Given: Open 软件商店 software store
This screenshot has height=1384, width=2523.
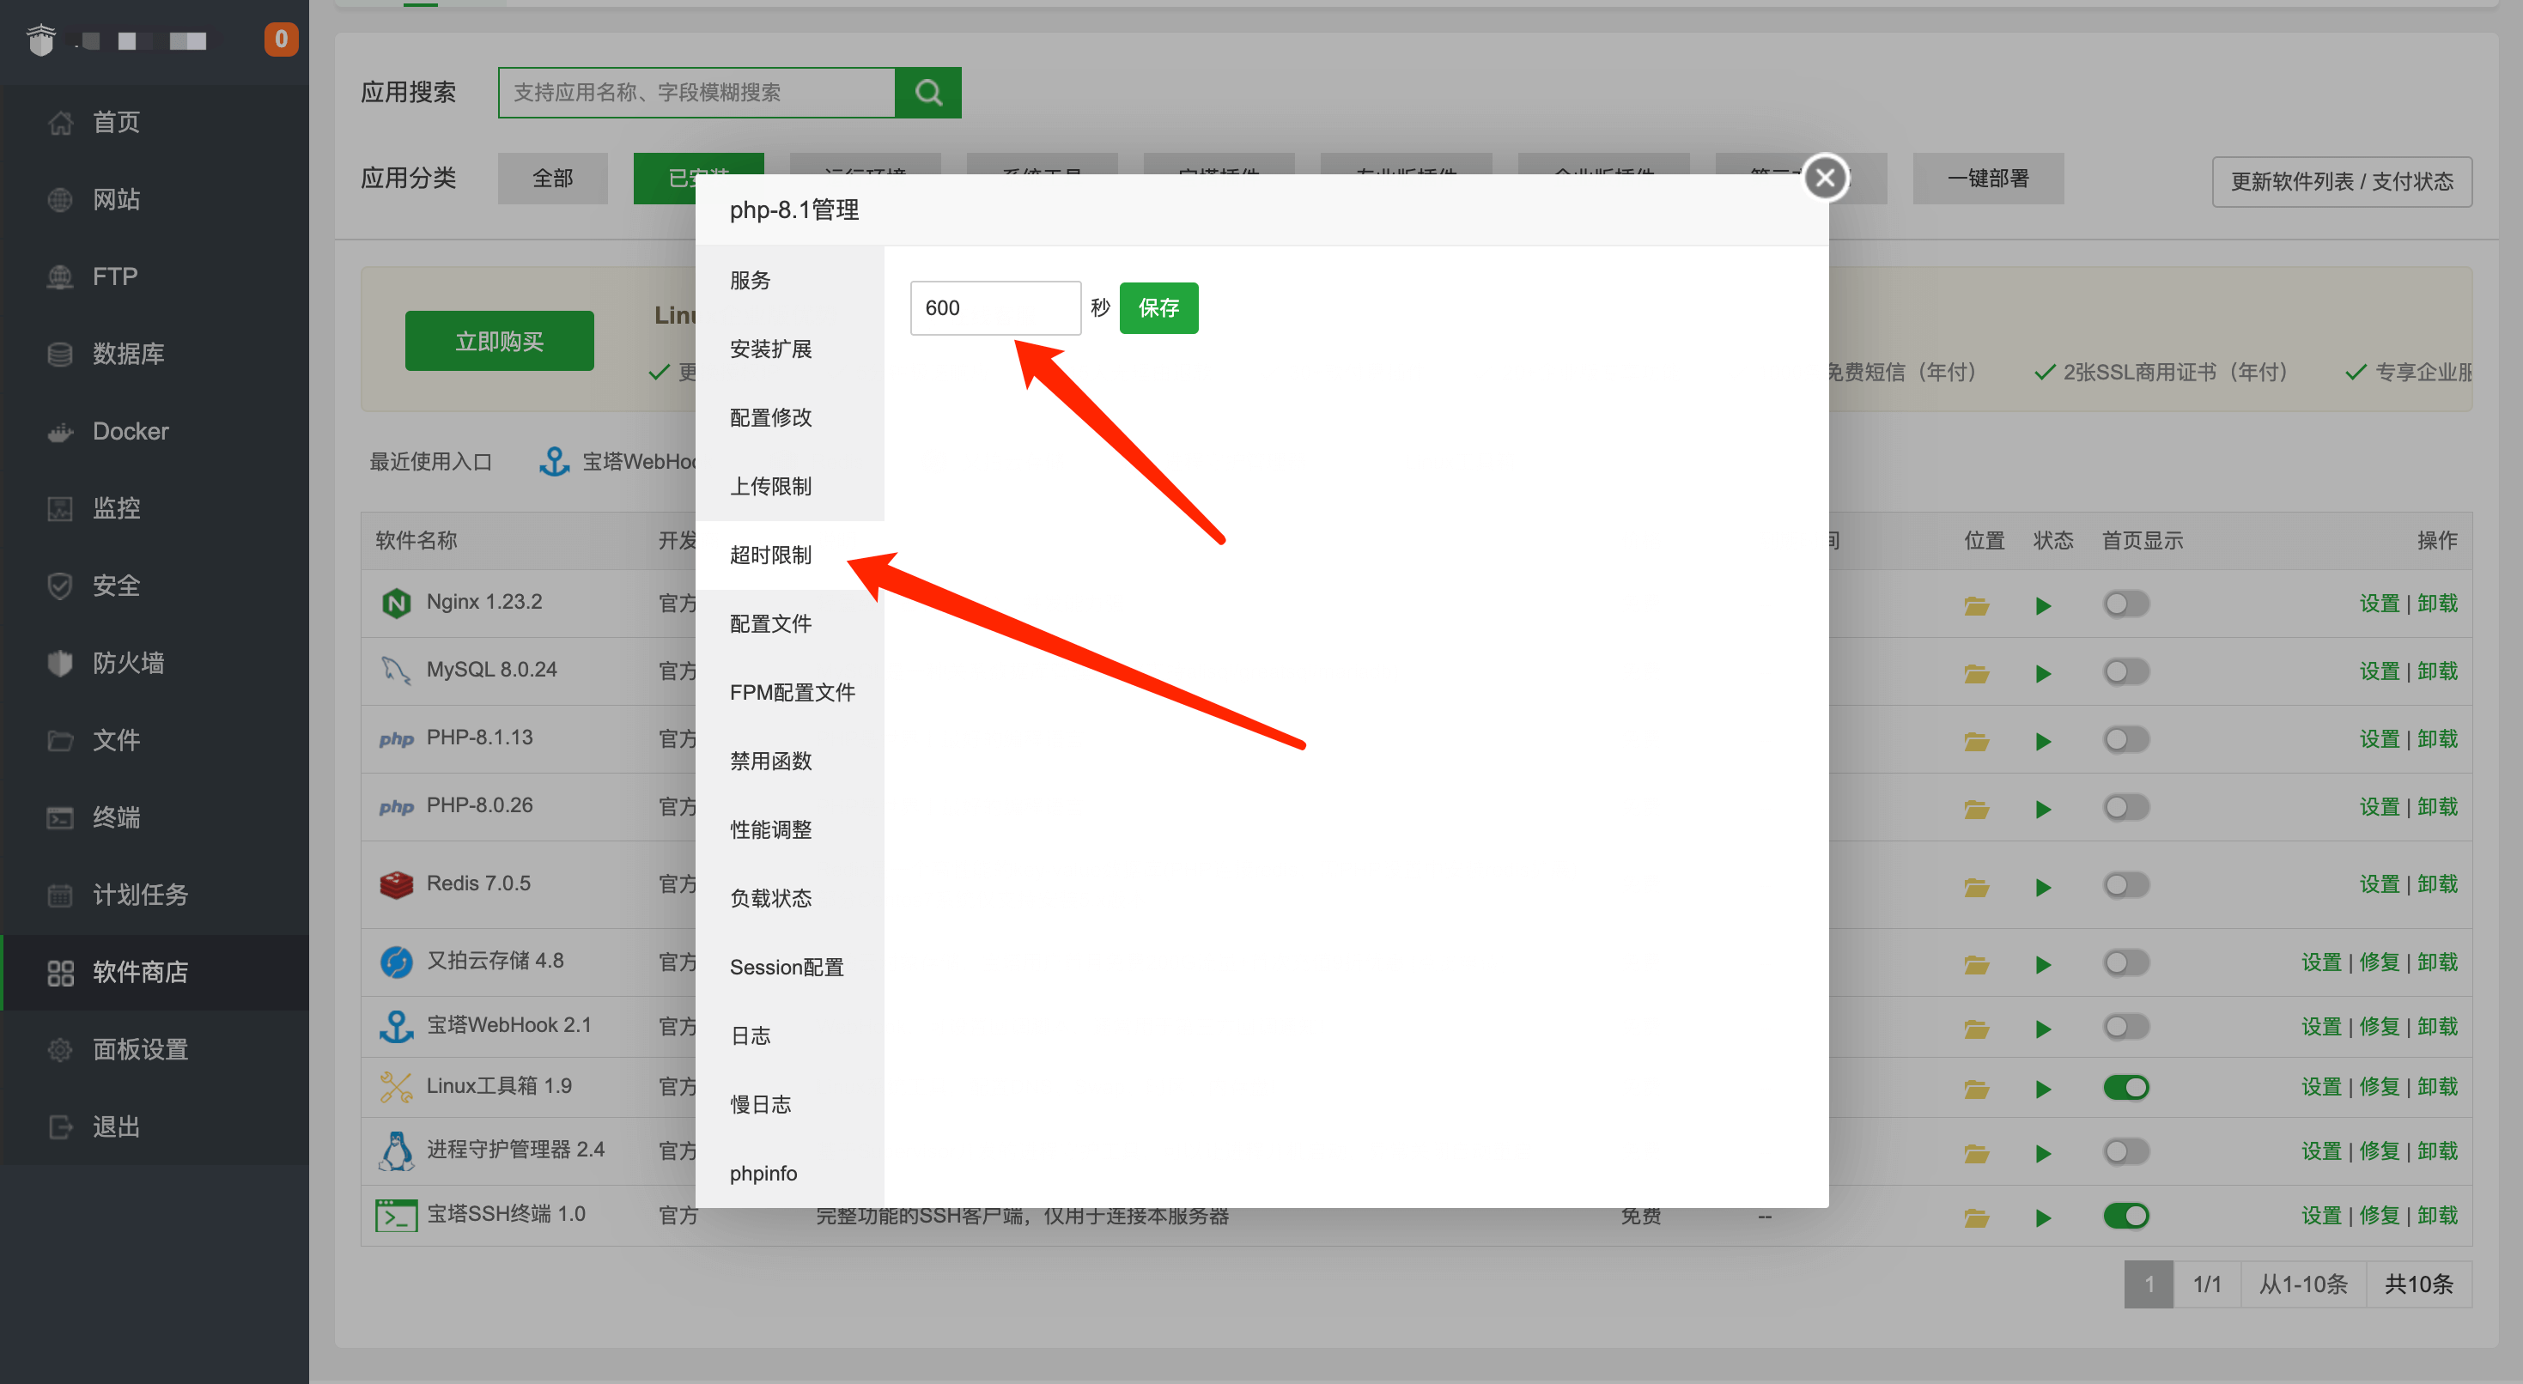Looking at the screenshot, I should click(x=155, y=973).
